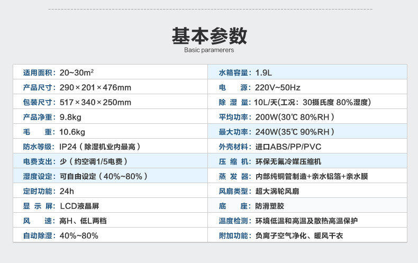Click the 压缩机 环保无氟冷媒压缩机 cell

click(307, 161)
